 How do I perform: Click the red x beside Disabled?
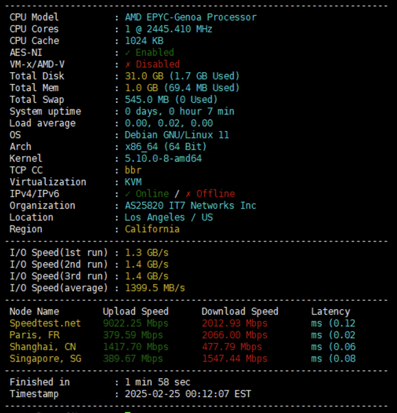[128, 65]
